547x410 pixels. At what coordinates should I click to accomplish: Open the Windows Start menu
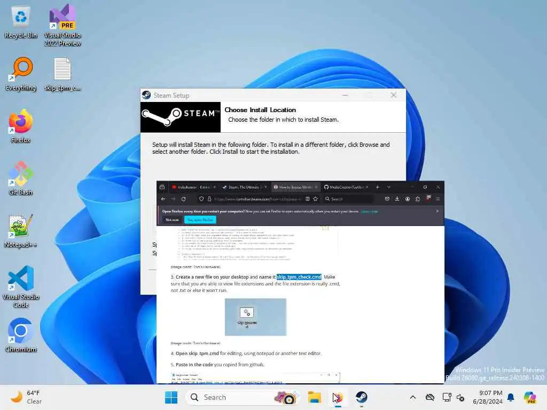point(171,397)
